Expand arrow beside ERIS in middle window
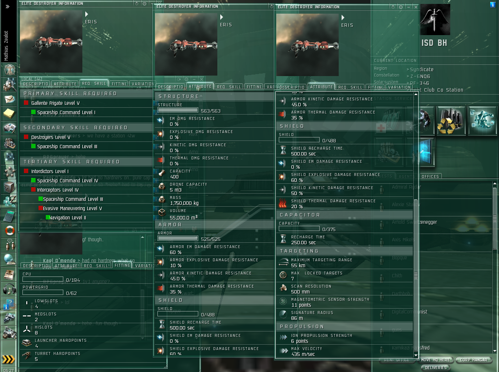 pyautogui.click(x=222, y=17)
